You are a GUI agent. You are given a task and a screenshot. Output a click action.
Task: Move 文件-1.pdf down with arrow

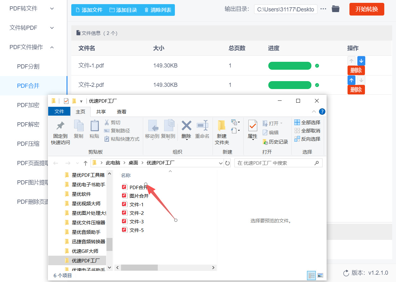point(361,61)
